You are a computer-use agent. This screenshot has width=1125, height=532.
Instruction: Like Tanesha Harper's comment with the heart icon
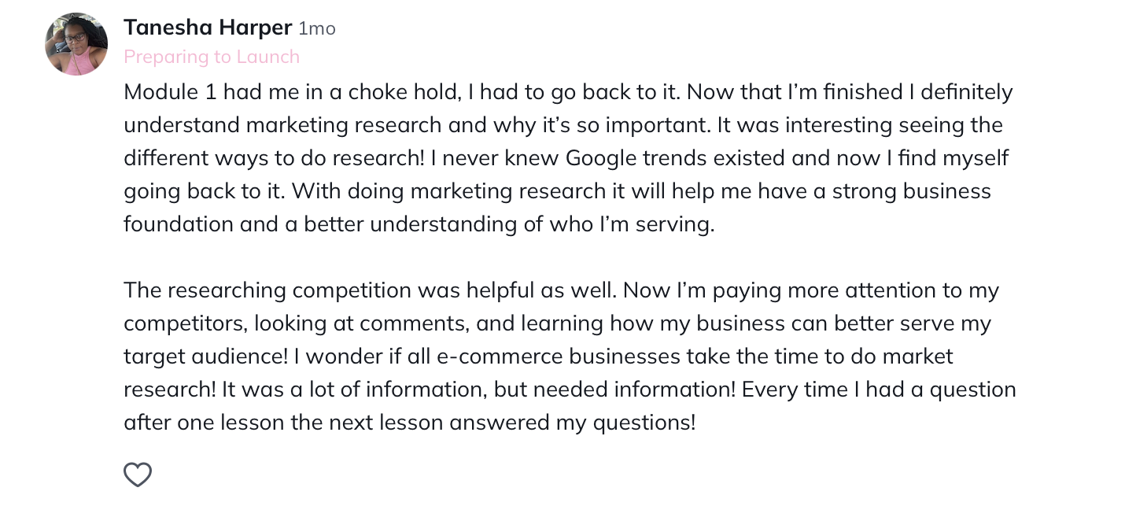coord(138,475)
